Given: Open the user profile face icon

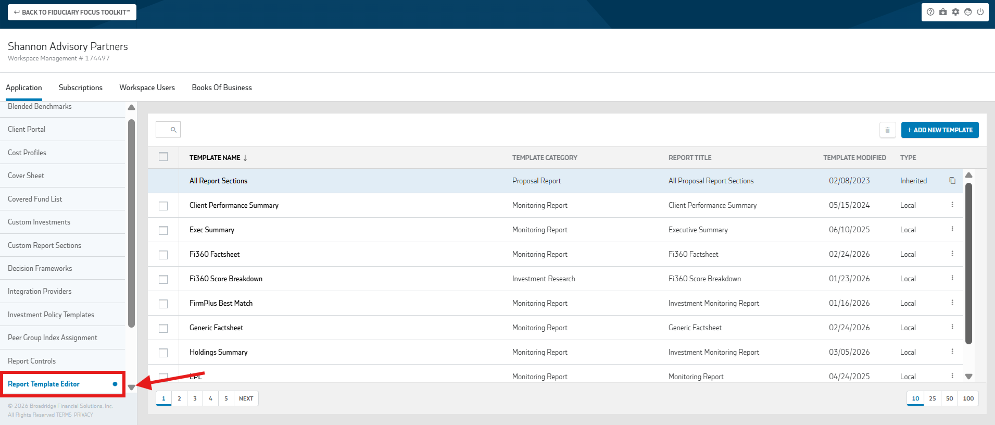Looking at the screenshot, I should pyautogui.click(x=968, y=12).
